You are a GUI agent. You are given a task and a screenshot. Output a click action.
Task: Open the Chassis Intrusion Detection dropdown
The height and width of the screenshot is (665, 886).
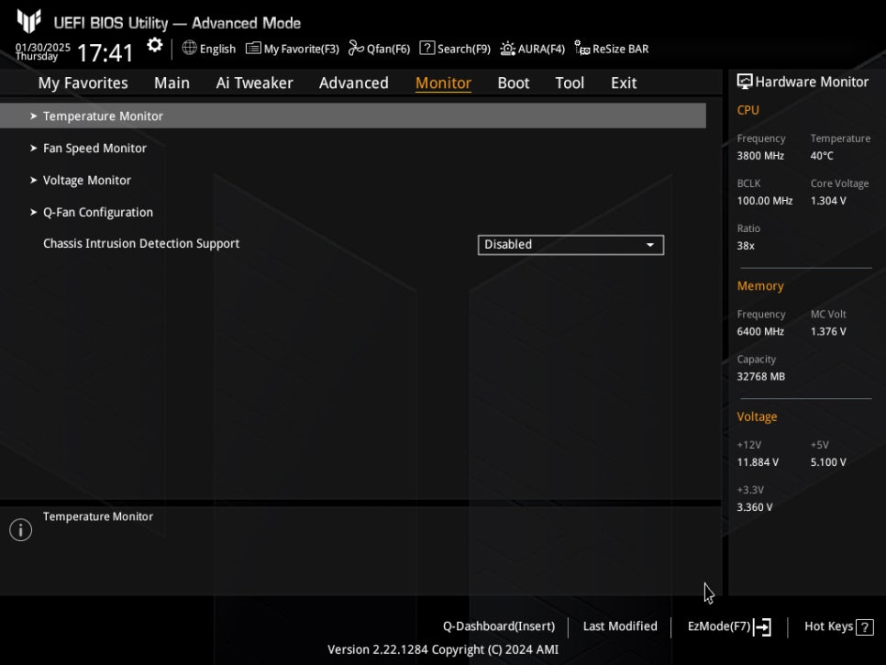pyautogui.click(x=570, y=245)
